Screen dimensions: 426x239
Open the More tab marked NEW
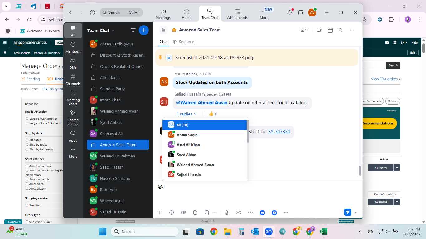click(264, 14)
